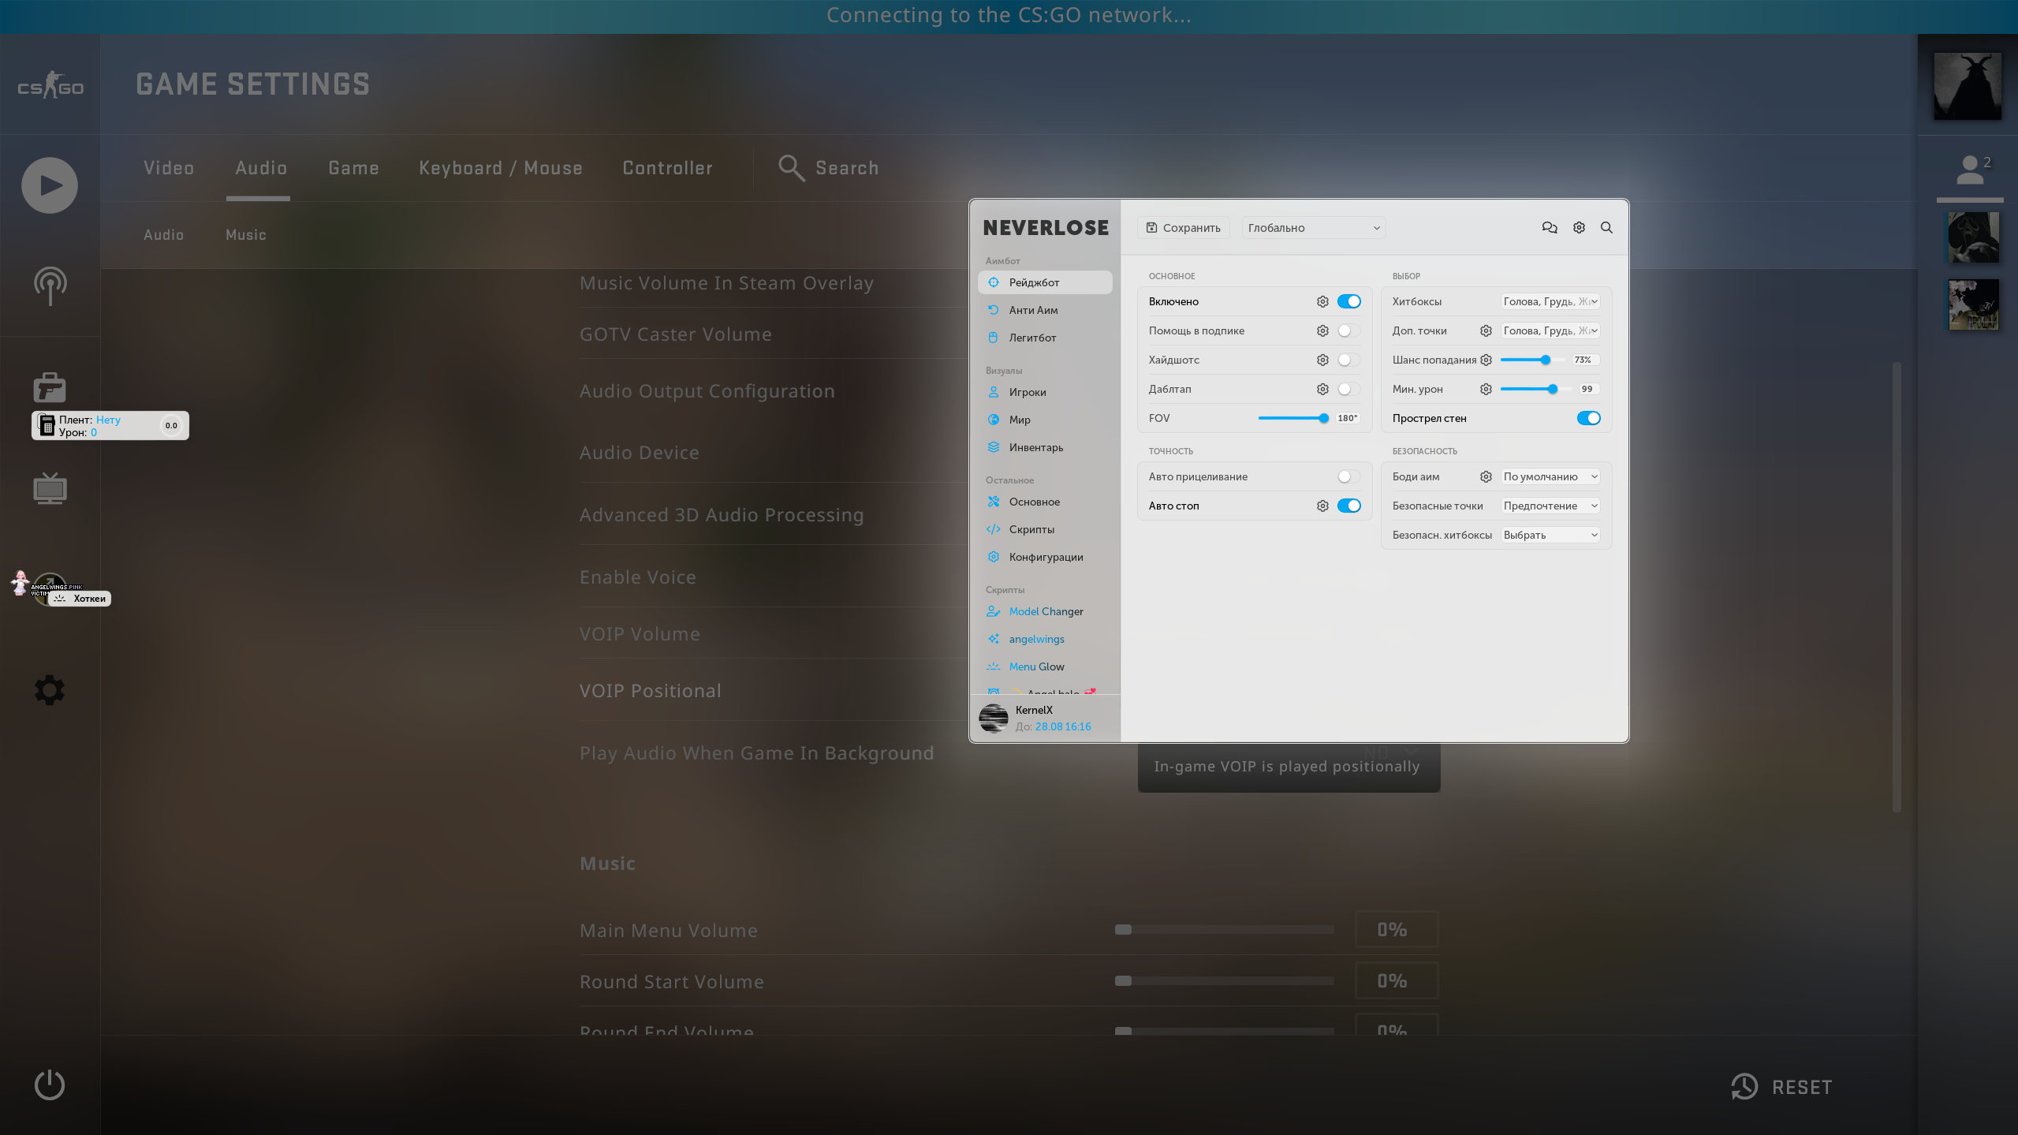2018x1135 pixels.
Task: Open the CS:GO inventory briefcase icon
Action: [50, 387]
